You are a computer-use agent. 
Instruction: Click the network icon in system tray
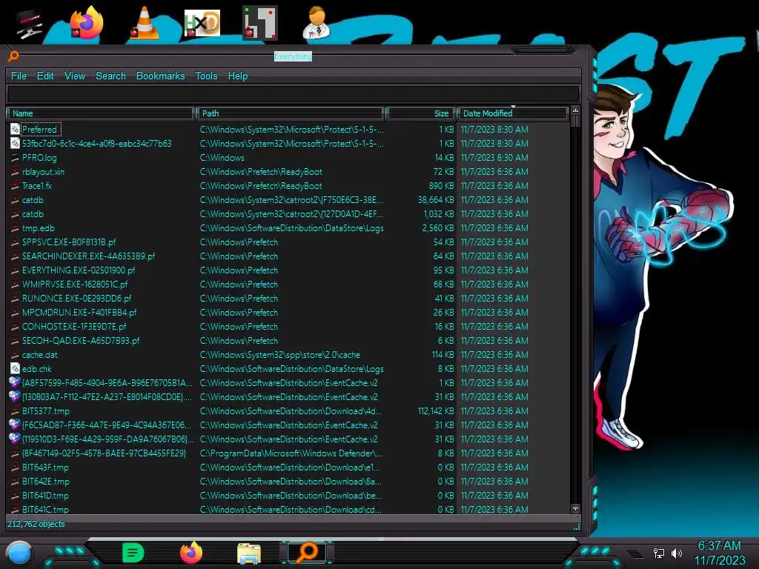658,553
